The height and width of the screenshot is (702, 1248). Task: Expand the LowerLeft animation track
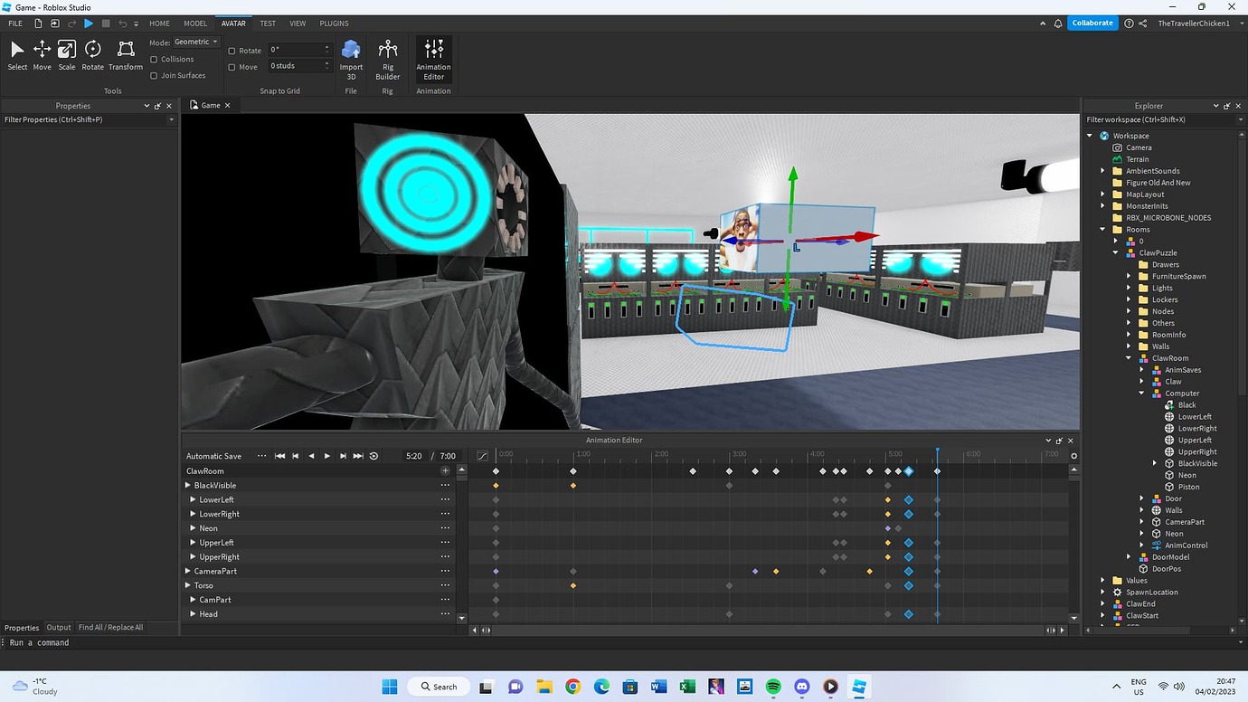click(193, 500)
